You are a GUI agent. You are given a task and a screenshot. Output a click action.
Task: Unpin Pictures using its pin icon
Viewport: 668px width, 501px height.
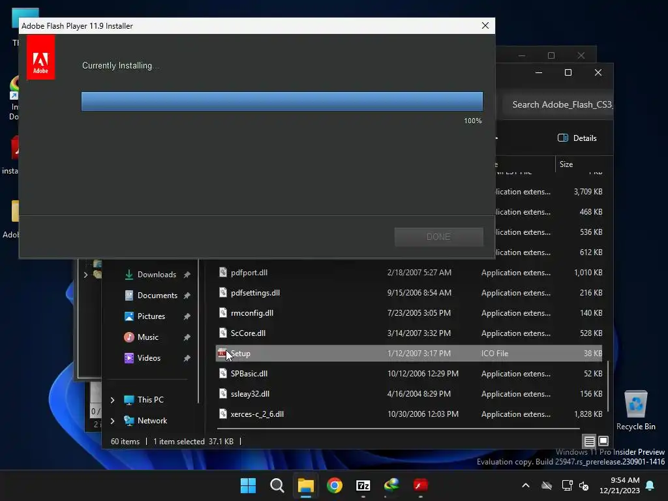187,316
